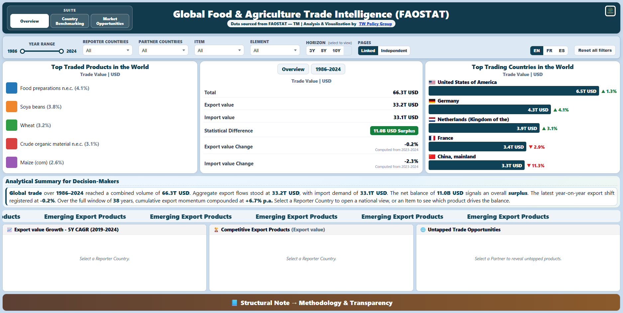Open the Overview suite tab
Viewport: 623px width, 313px height.
(30, 21)
